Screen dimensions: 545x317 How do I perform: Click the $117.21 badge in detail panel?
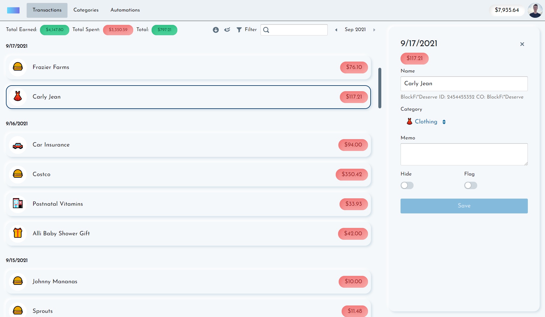[414, 59]
